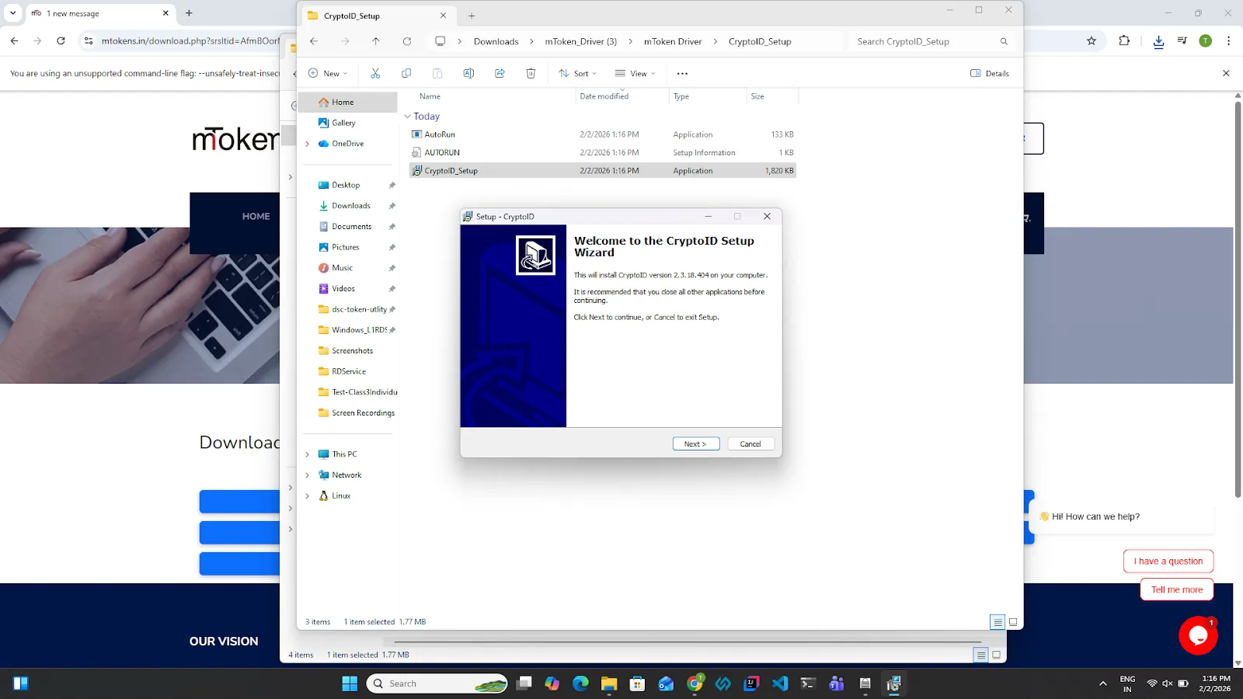Click Downloads in the address breadcrumb
1243x699 pixels.
point(496,41)
